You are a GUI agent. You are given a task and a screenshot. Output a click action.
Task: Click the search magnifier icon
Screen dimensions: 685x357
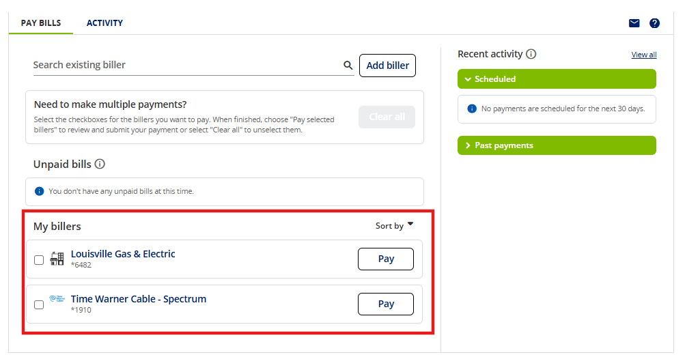pyautogui.click(x=348, y=65)
